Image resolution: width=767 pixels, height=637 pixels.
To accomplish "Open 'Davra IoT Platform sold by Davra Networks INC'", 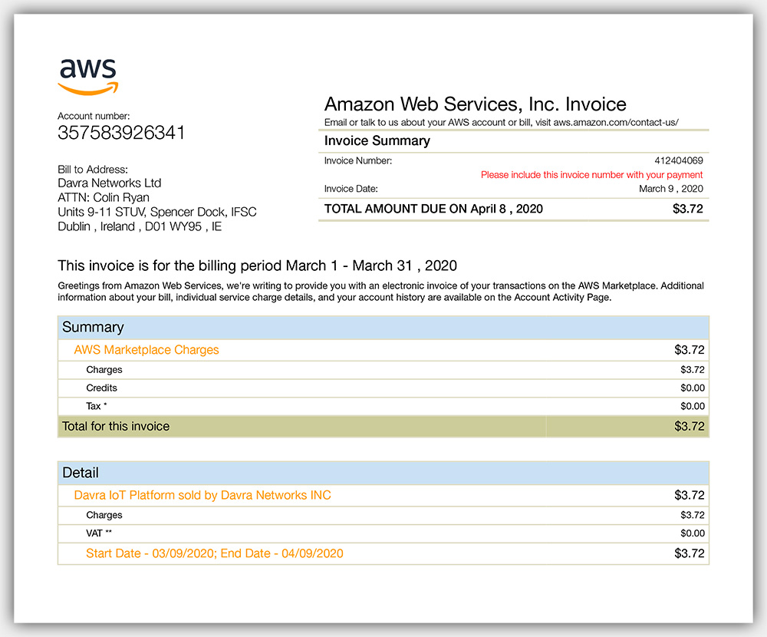I will point(202,496).
